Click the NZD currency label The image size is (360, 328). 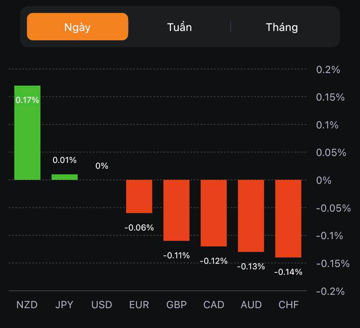pyautogui.click(x=27, y=305)
